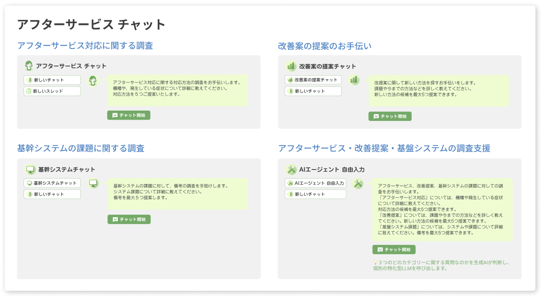Click the message starting 改提案に関して新しい方法を探す
Viewport: 544px width, 296px height.
(x=439, y=91)
